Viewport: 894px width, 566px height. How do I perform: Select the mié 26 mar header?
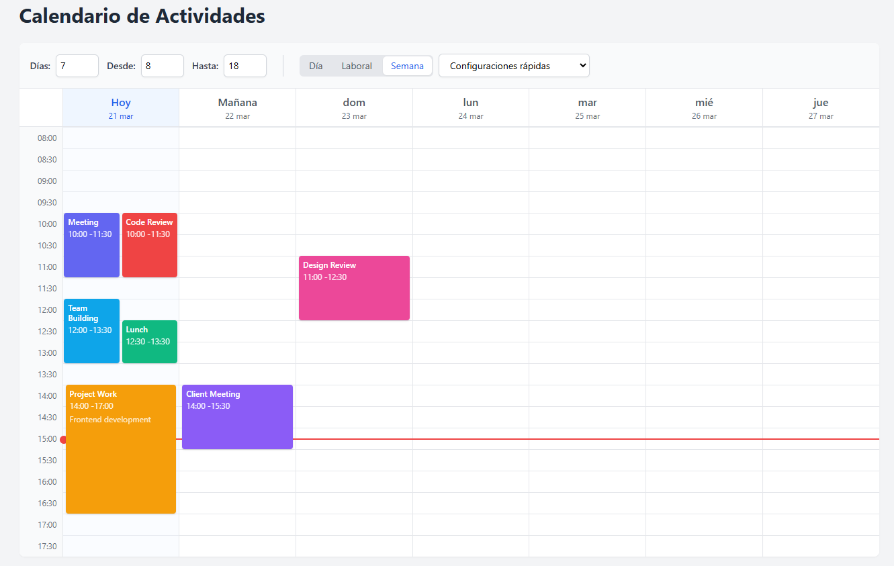pos(705,107)
